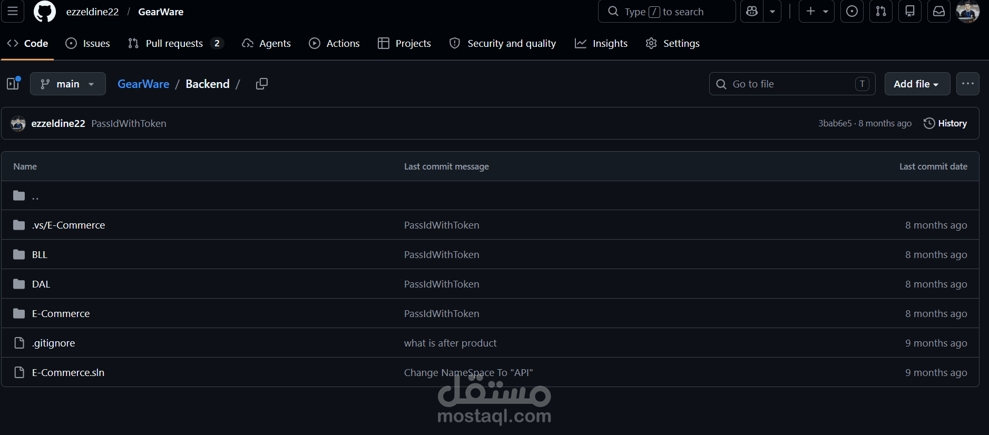
Task: Click the DAL folder icon
Action: click(x=19, y=284)
